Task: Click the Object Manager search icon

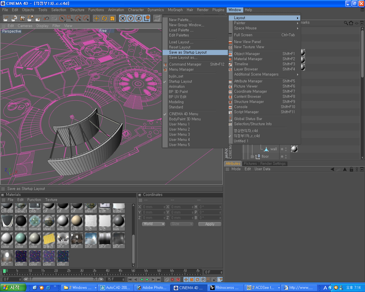Action: [346, 23]
